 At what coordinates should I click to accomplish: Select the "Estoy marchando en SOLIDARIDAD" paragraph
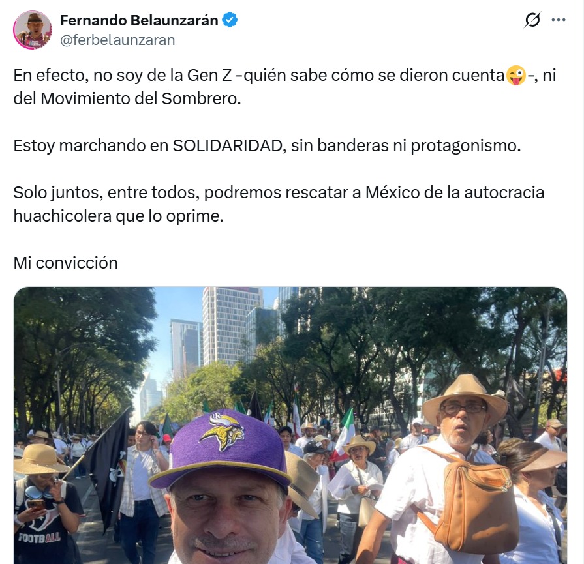click(267, 145)
